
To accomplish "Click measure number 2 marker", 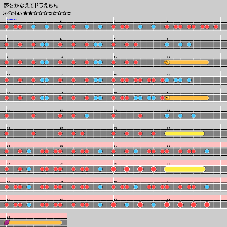I will click(61, 21).
